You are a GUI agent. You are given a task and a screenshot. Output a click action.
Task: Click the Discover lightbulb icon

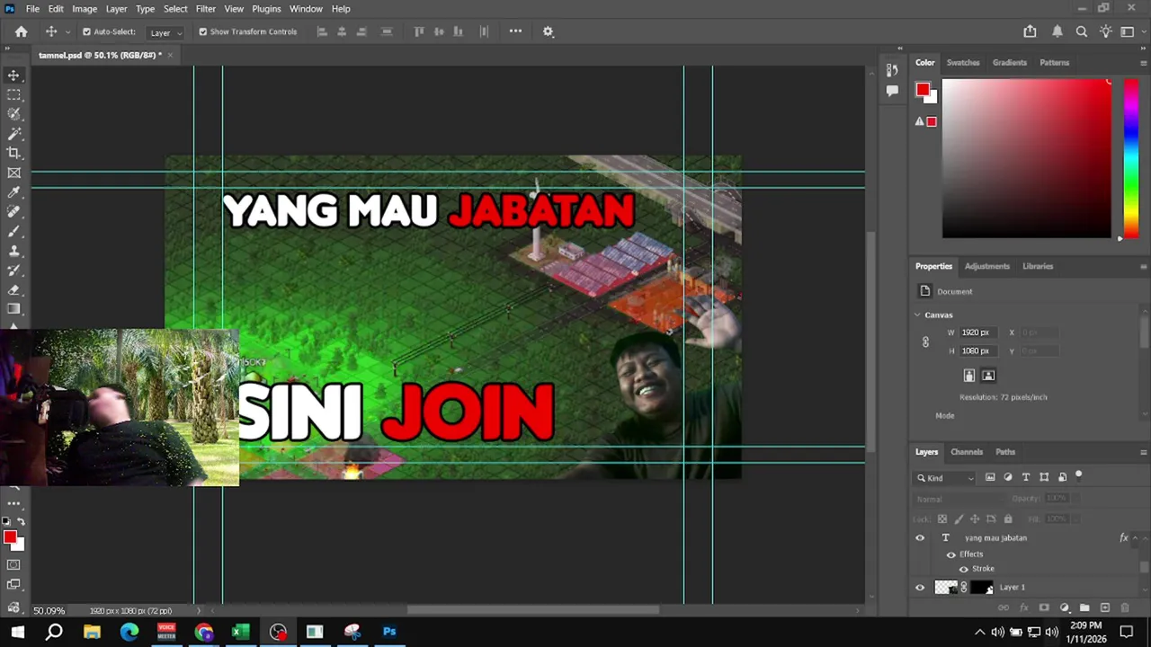tap(1106, 31)
